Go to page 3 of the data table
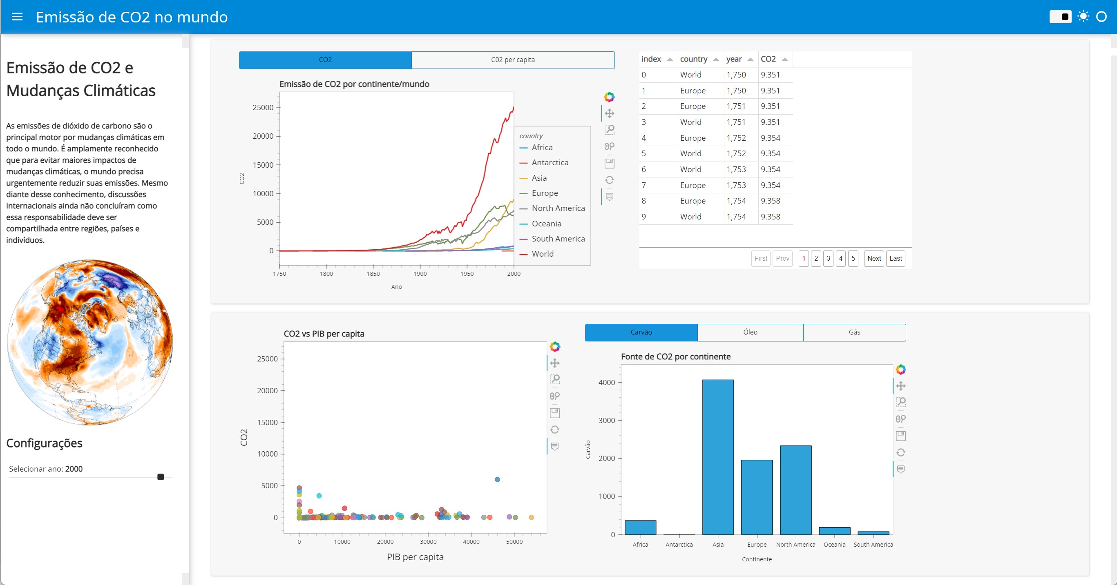 pos(828,258)
